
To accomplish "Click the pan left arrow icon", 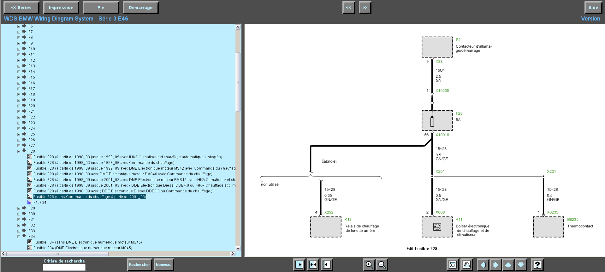I will (x=483, y=264).
